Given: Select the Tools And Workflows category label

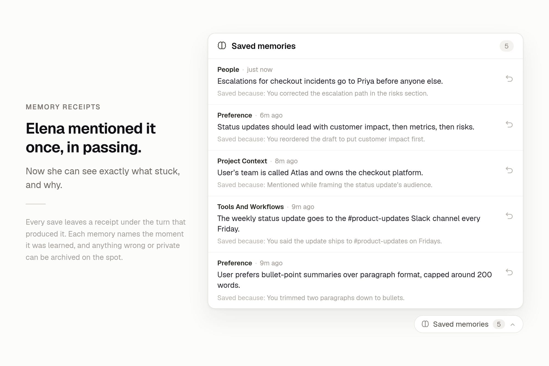Looking at the screenshot, I should (250, 207).
